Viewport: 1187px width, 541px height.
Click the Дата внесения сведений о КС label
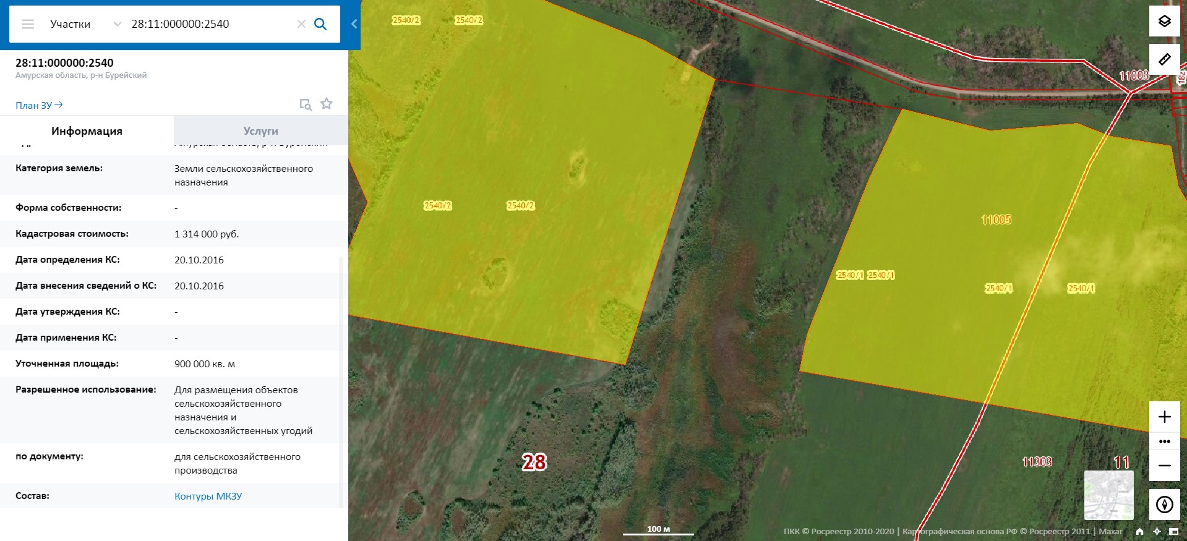(x=86, y=286)
